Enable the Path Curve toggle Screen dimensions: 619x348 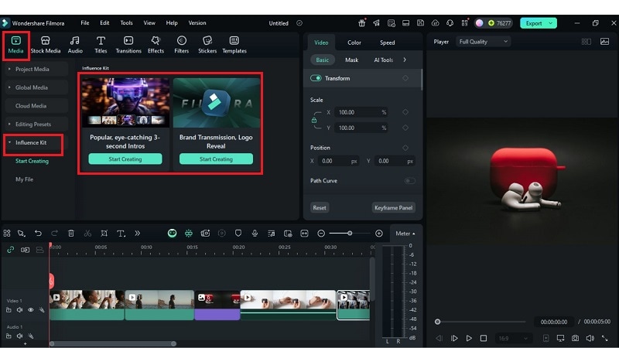410,181
